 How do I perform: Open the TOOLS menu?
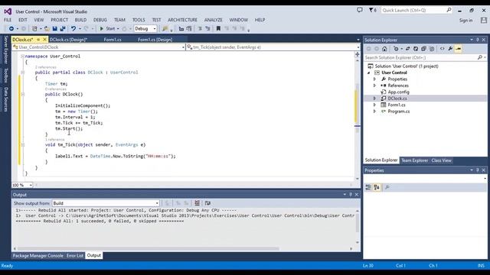pyautogui.click(x=139, y=20)
